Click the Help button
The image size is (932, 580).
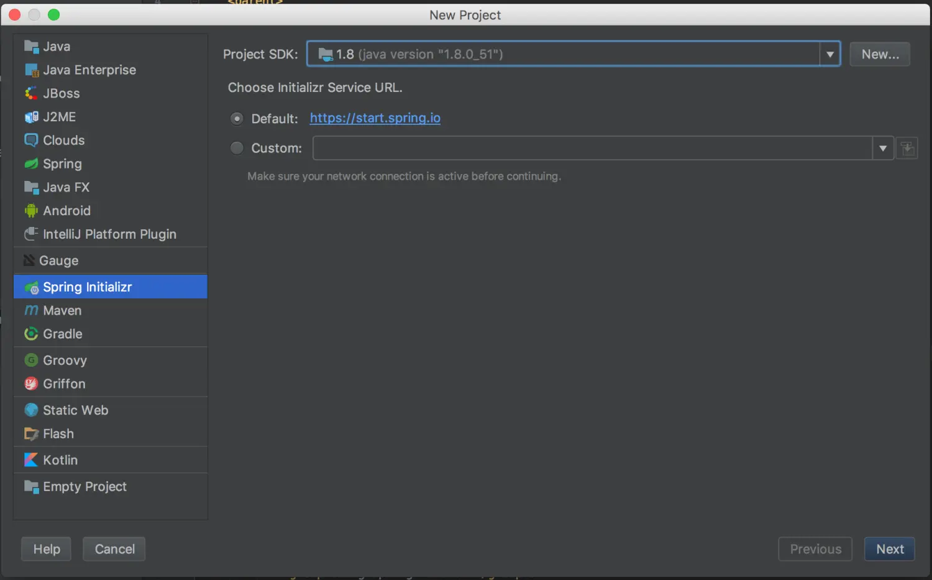47,549
